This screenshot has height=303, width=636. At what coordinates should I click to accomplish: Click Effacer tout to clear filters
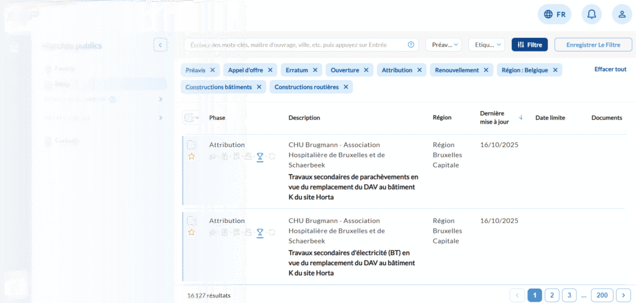(610, 70)
